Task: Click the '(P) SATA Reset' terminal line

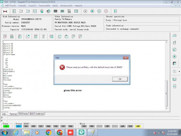Action: pyautogui.click(x=9, y=54)
